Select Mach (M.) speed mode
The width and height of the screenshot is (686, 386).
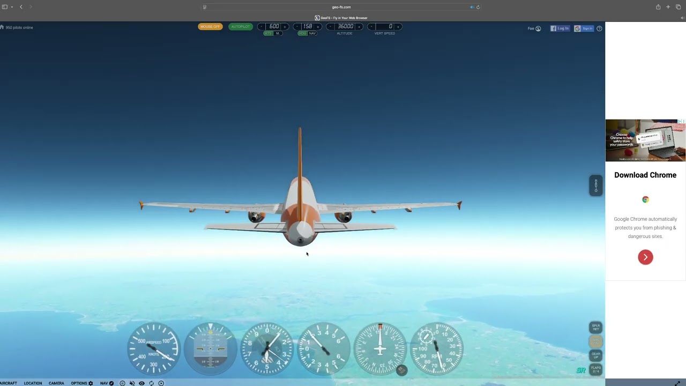278,33
